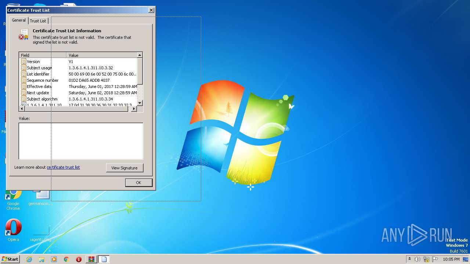470x264 pixels.
Task: Select the Next update row
Action: point(78,93)
